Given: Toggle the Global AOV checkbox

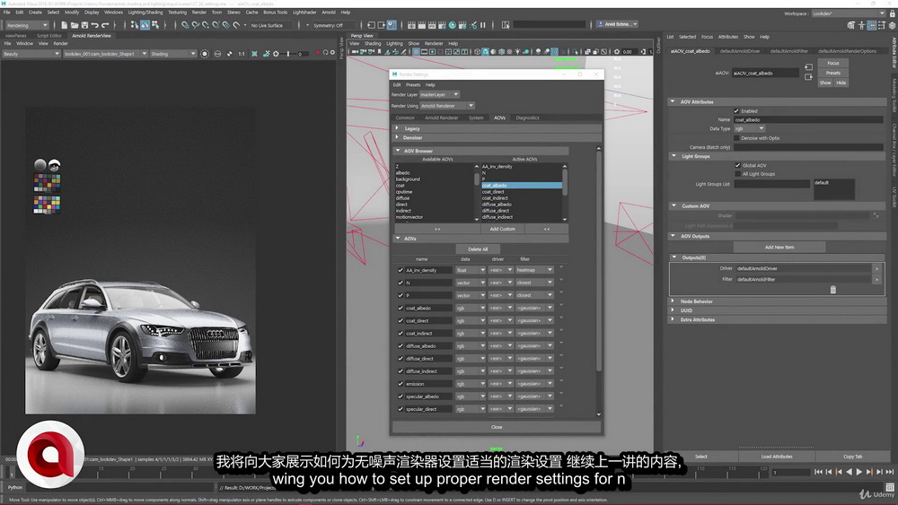Looking at the screenshot, I should (737, 165).
